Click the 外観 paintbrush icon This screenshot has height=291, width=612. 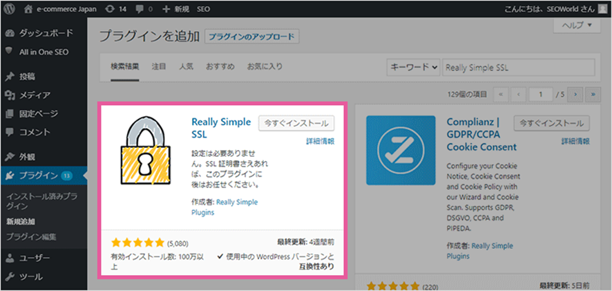coord(10,158)
